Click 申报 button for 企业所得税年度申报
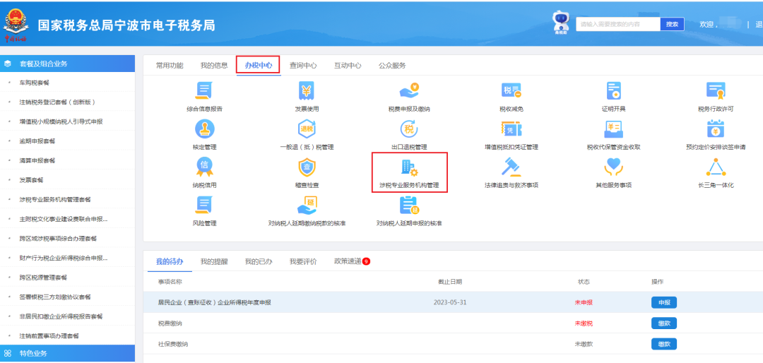The height and width of the screenshot is (363, 763). (663, 303)
